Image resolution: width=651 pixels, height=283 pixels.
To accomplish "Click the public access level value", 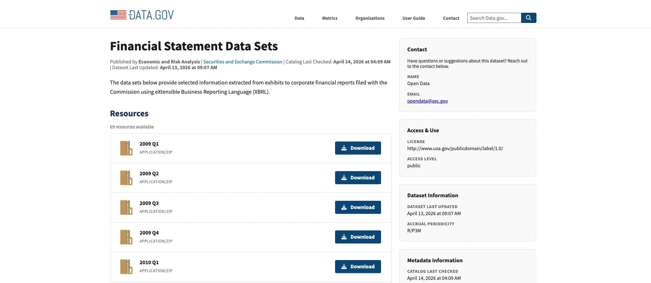I will pos(414,166).
